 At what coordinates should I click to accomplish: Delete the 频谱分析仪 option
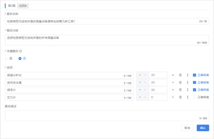[x=180, y=75]
